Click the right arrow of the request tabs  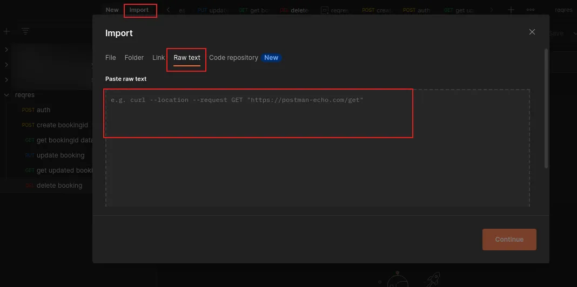coord(492,10)
